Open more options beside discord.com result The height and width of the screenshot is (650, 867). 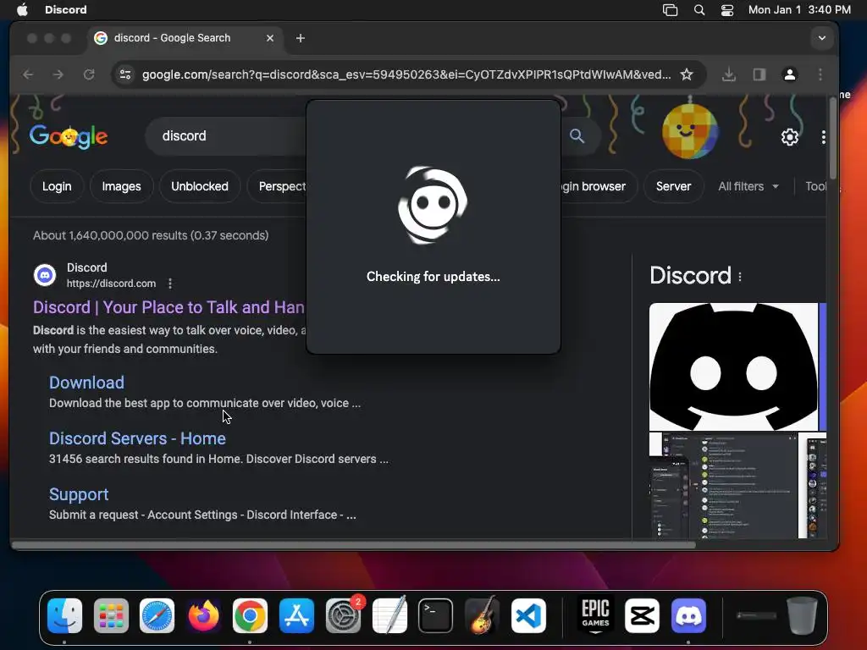coord(170,284)
